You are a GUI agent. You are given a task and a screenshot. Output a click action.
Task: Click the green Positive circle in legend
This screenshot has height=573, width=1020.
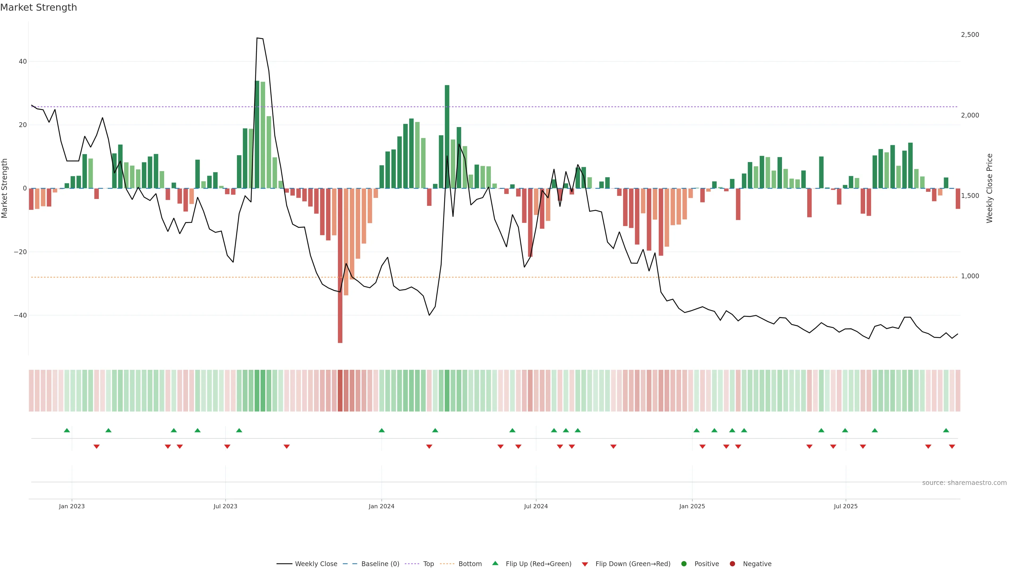tap(684, 564)
